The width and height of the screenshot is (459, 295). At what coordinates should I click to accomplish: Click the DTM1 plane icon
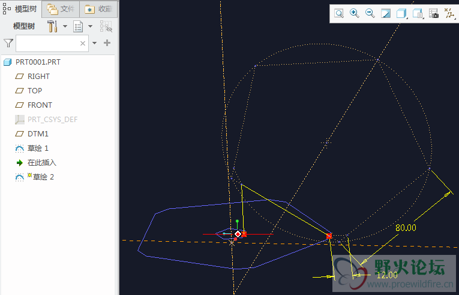pos(19,134)
